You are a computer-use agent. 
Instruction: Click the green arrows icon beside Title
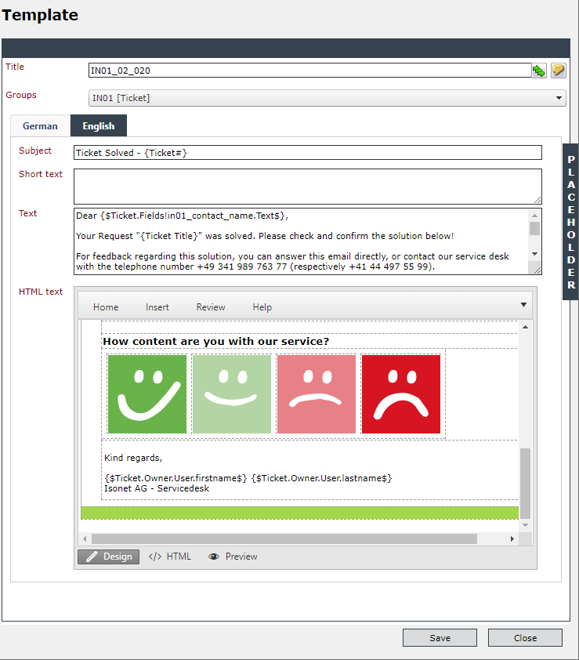coord(538,71)
